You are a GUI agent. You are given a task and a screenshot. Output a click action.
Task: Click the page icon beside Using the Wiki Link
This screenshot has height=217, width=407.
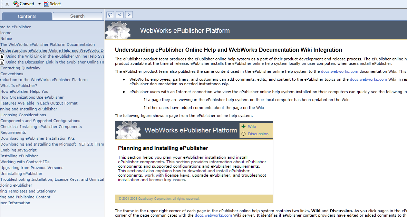pos(2,56)
